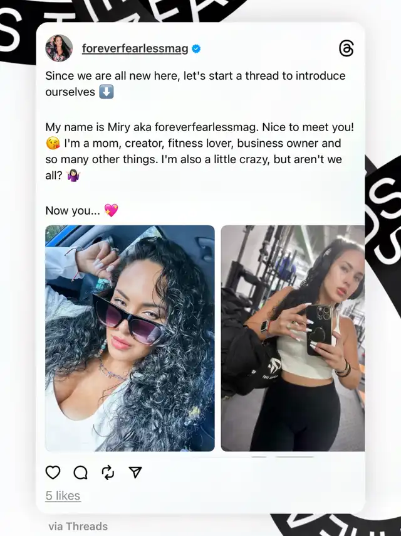Click the shrugging woman emoji
The height and width of the screenshot is (536, 401).
[73, 175]
